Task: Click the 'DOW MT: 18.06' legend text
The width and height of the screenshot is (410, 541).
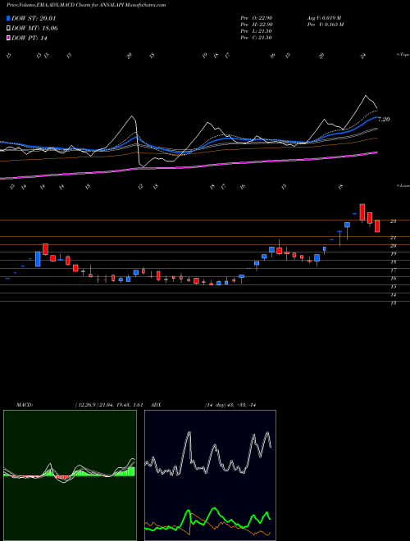Action: (34, 29)
